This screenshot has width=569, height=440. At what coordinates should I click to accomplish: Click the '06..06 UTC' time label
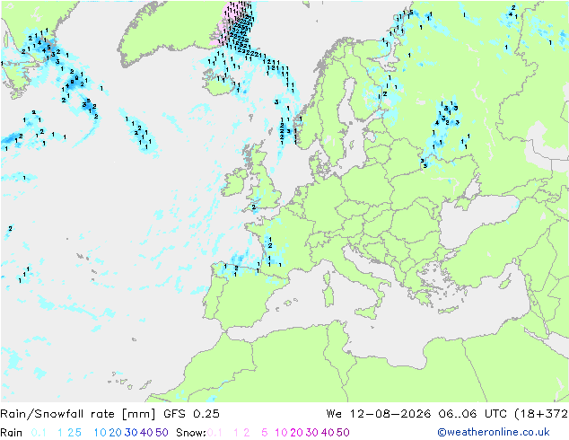[x=472, y=414]
